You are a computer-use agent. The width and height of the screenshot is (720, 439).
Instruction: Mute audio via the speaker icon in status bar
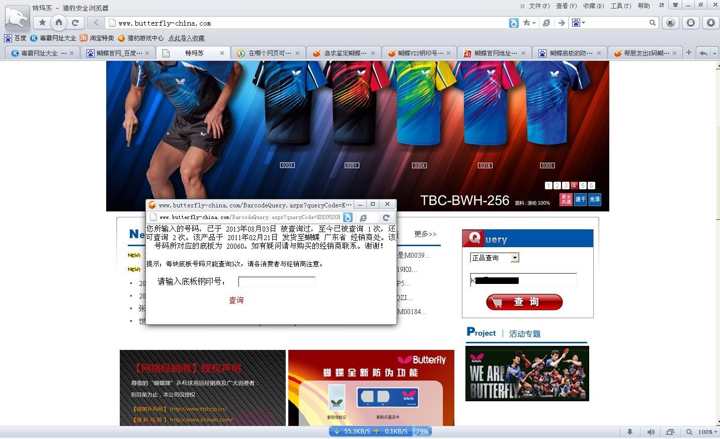click(x=651, y=431)
